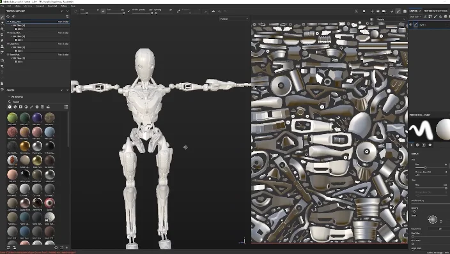Select the Layers tab
The height and width of the screenshot is (254, 450).
(414, 11)
